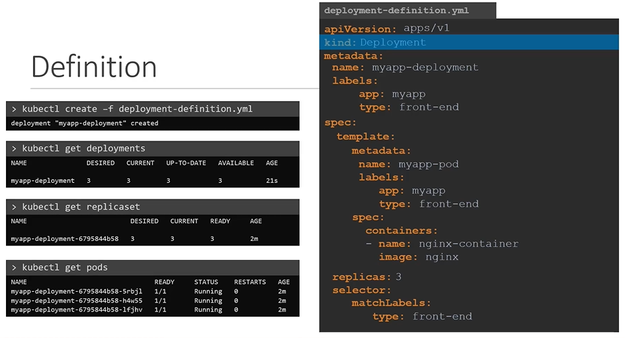
Task: Click the matchLabels: key
Action: coord(391,303)
